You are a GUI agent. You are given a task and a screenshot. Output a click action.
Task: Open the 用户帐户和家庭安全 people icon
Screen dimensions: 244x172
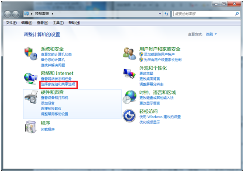[129, 53]
